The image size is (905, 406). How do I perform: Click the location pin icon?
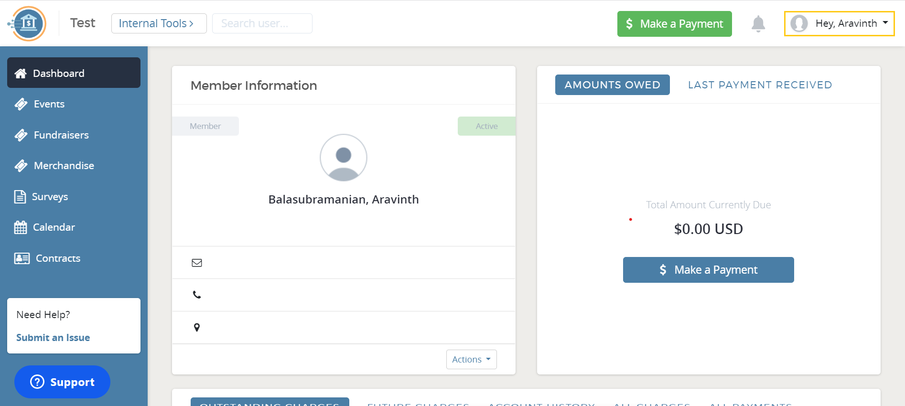pos(197,327)
